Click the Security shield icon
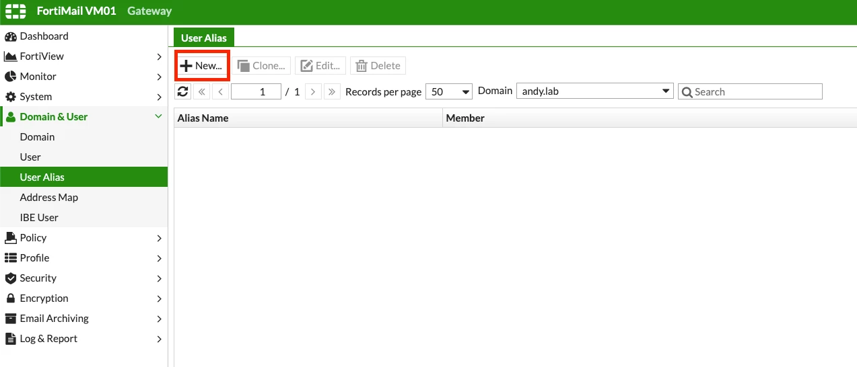This screenshot has width=857, height=367. coord(11,278)
